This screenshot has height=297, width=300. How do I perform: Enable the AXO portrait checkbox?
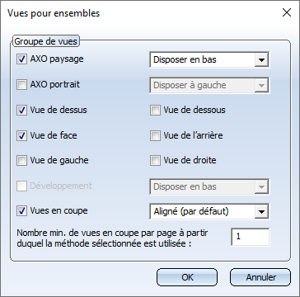[21, 85]
